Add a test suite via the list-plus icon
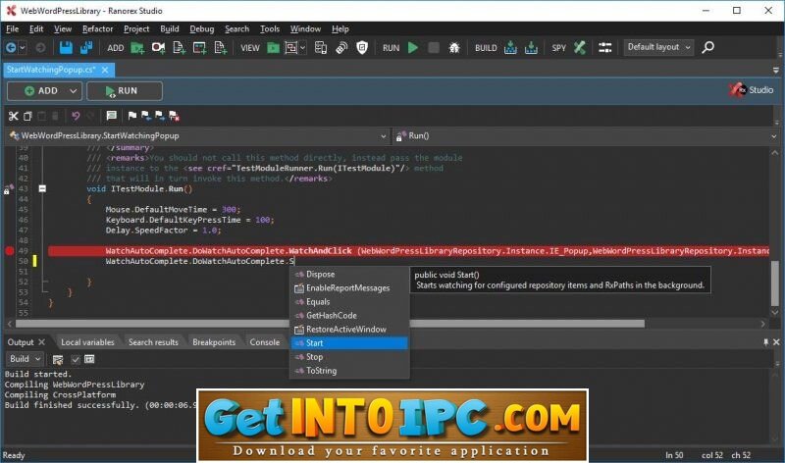The width and height of the screenshot is (785, 463). pos(220,48)
